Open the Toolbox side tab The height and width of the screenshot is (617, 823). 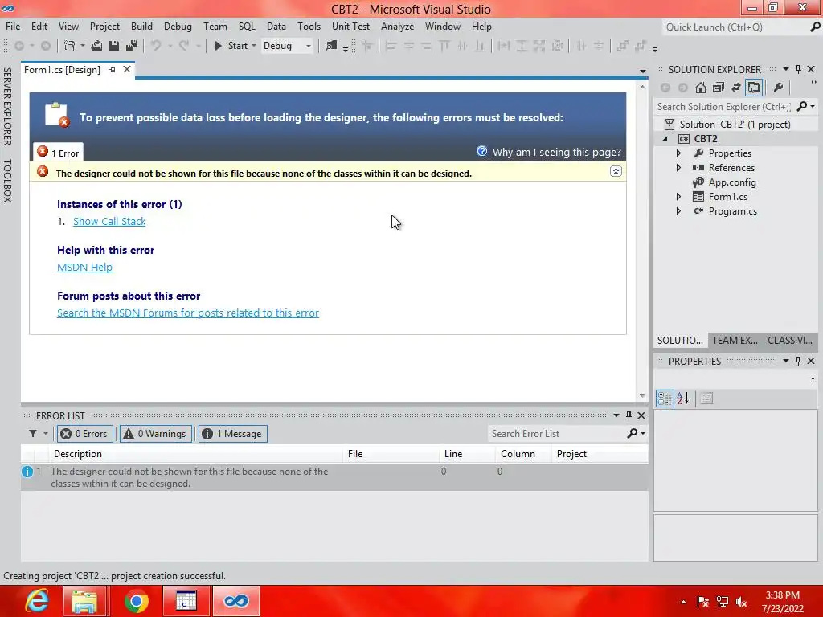point(7,181)
